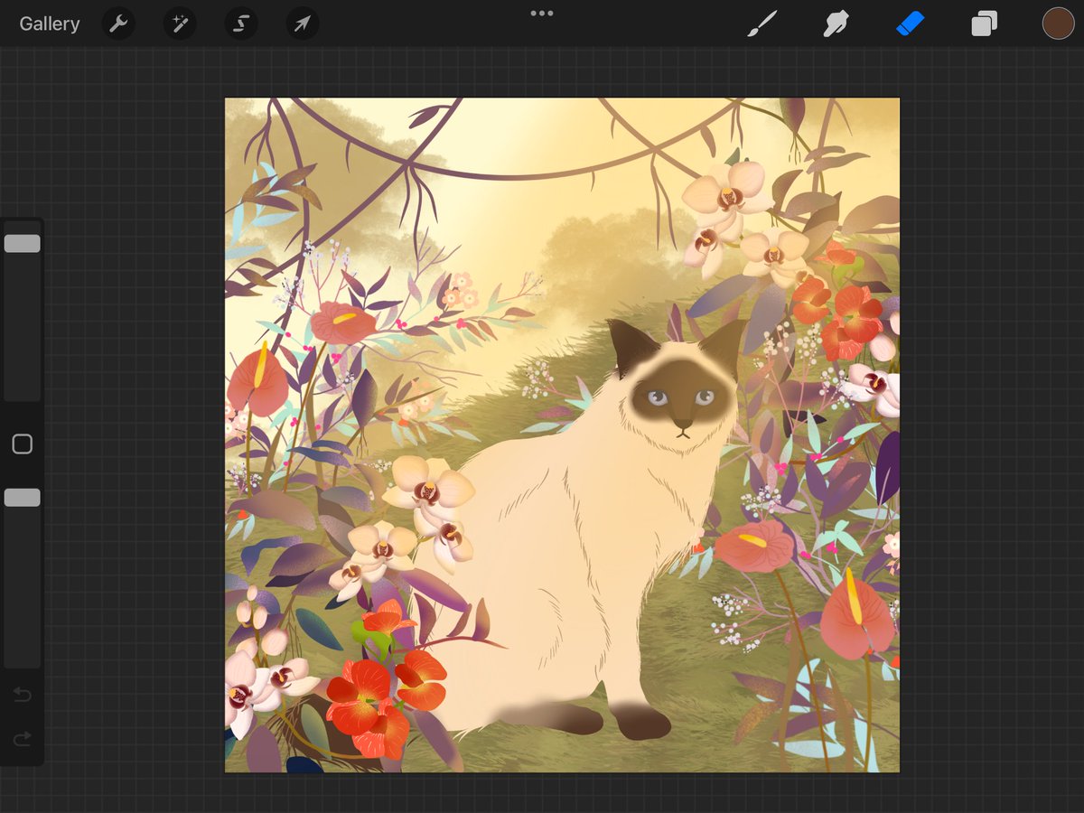The width and height of the screenshot is (1084, 813).
Task: Click the brush size slider handle
Action: click(x=22, y=243)
